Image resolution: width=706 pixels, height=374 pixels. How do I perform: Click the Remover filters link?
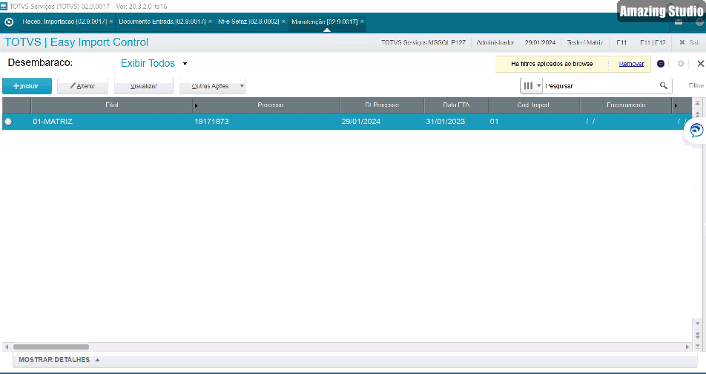coord(631,64)
